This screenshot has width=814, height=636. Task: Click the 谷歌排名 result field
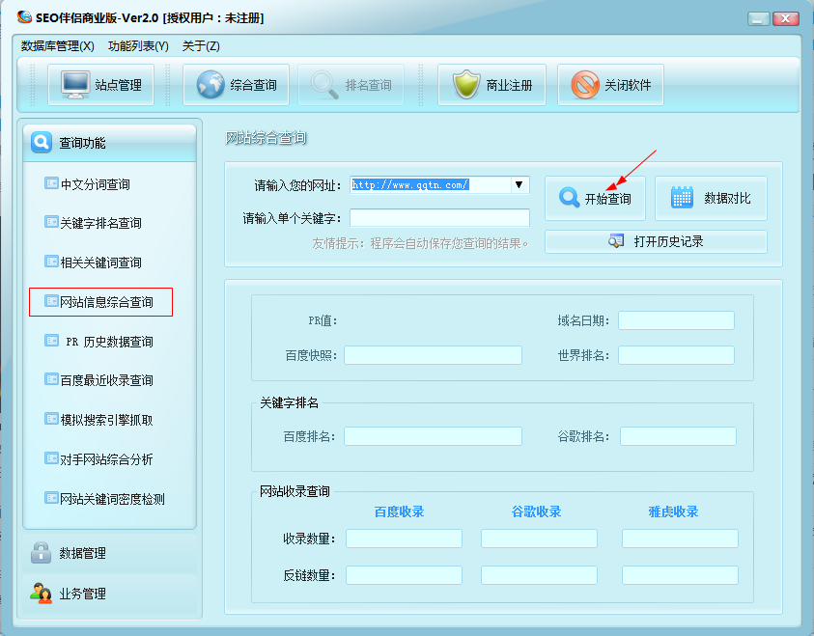click(678, 436)
